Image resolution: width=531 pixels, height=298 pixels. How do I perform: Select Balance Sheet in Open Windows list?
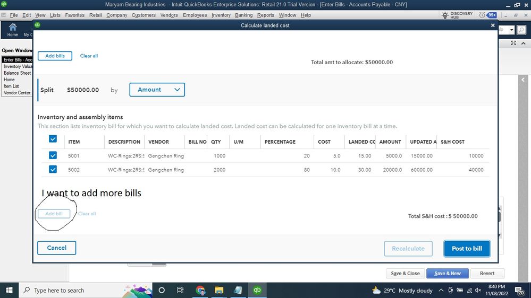(18, 73)
